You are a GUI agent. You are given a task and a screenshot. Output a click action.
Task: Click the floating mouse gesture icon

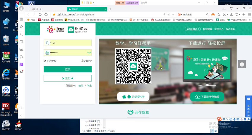click(242, 64)
